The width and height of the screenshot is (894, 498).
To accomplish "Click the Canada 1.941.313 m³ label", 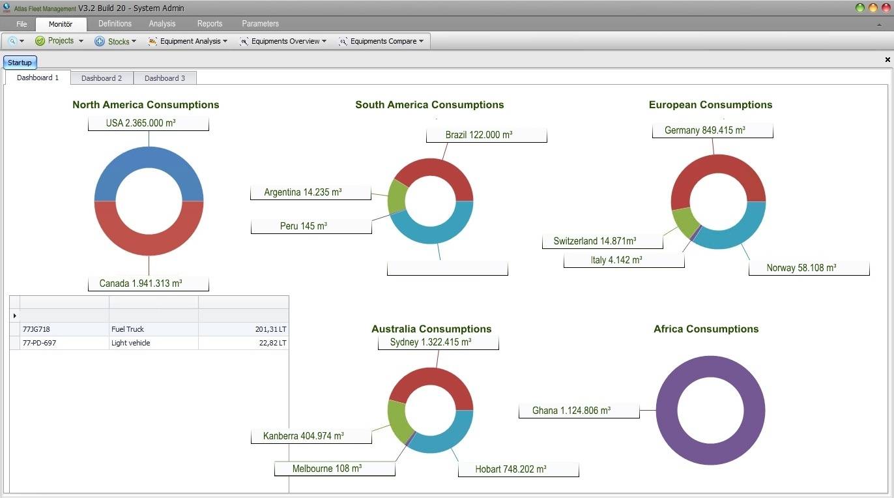I will [149, 284].
